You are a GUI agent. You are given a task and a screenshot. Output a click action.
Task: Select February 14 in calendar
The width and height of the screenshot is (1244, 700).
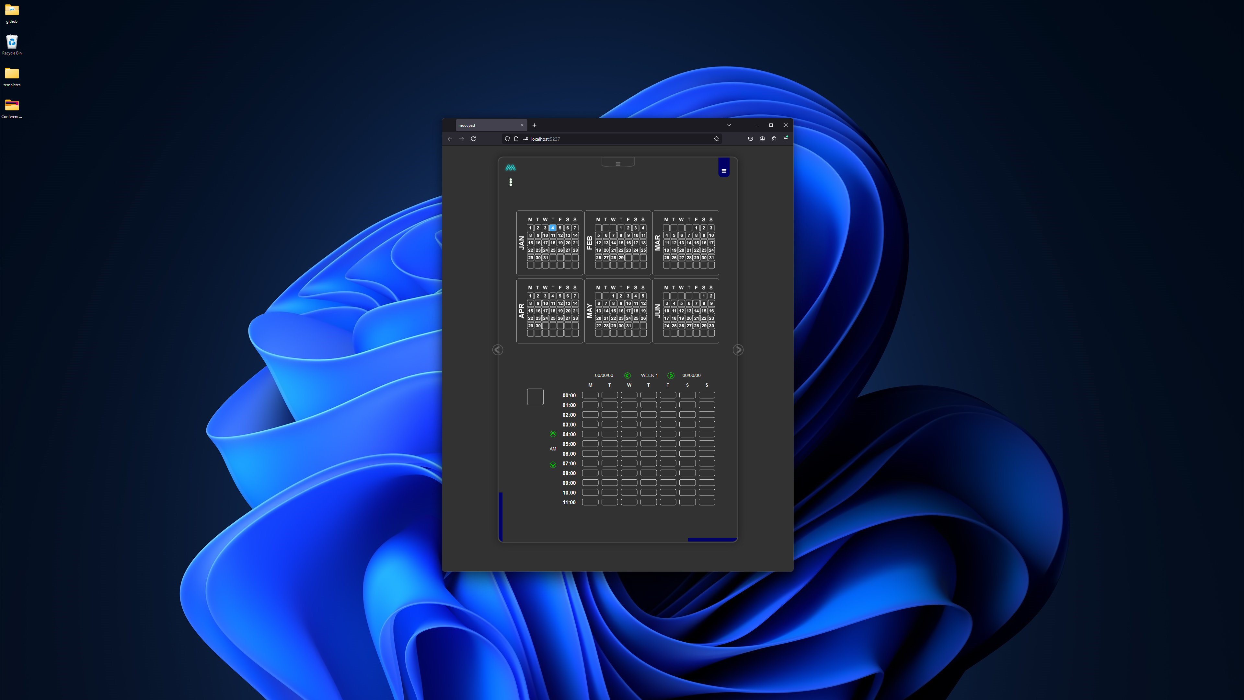[613, 242]
